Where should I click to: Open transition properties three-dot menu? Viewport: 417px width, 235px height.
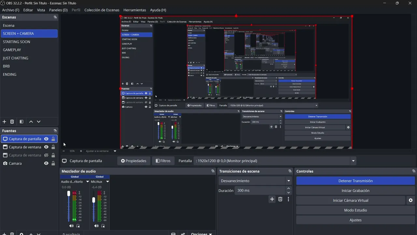288,199
